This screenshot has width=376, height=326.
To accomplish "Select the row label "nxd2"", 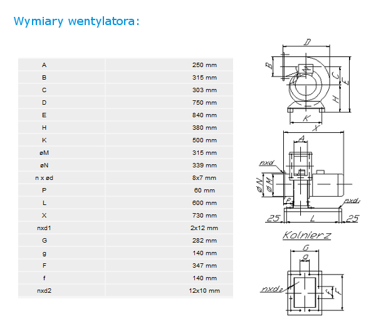I will click(44, 290).
